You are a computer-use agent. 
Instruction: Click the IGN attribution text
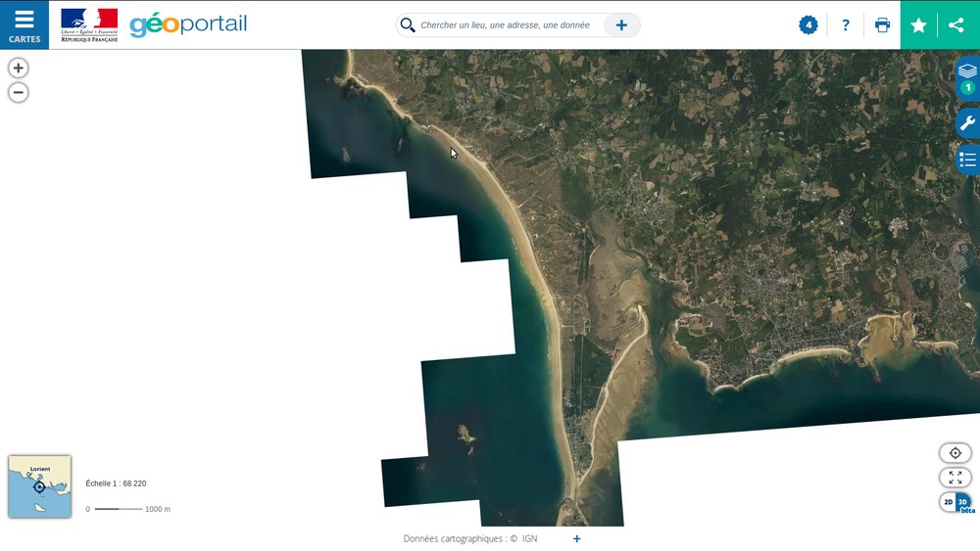click(529, 538)
